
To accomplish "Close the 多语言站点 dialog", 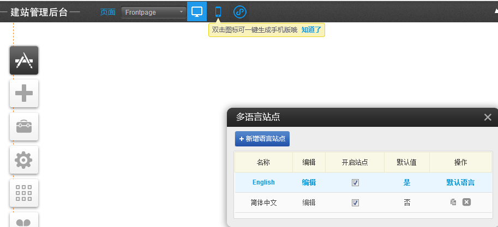I will 488,117.
